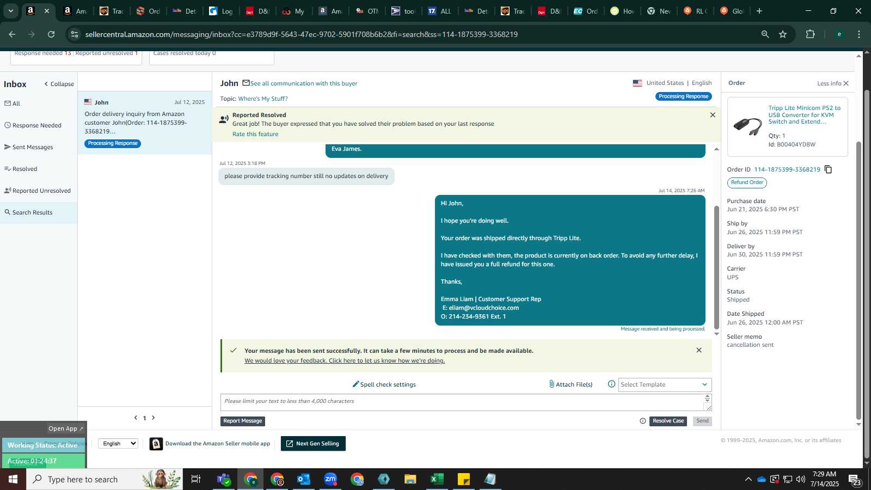Open File Explorer from the taskbar

[x=410, y=479]
